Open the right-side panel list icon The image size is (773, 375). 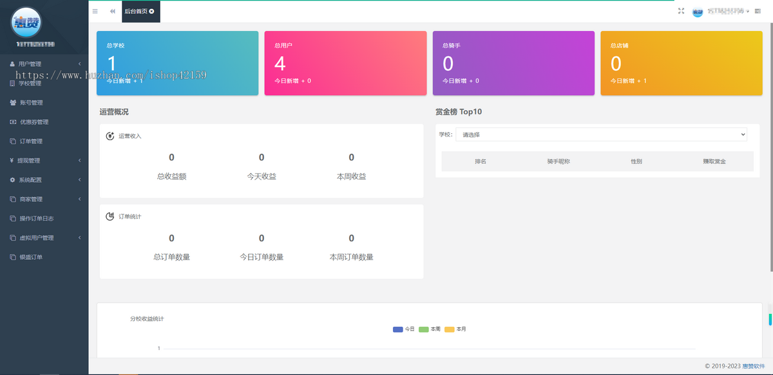click(758, 12)
